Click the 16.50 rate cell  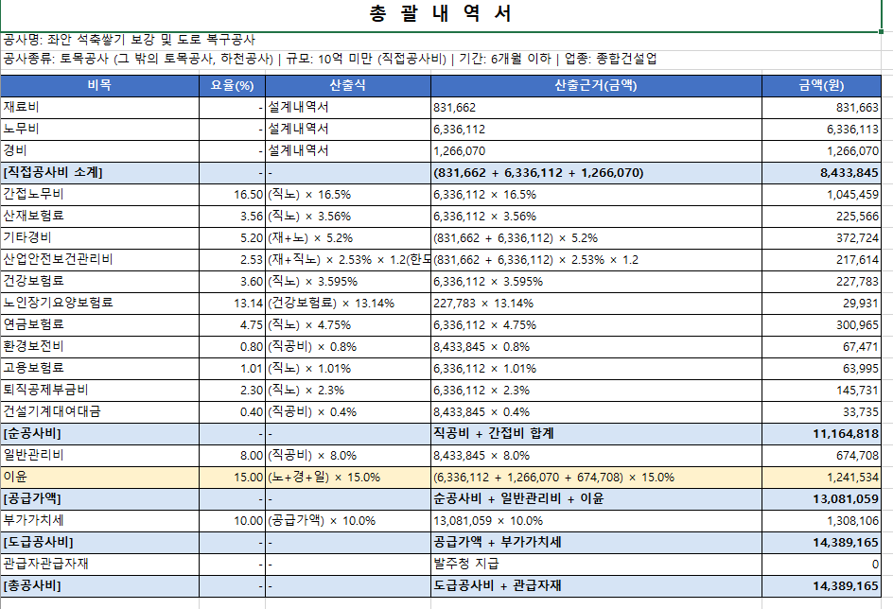click(232, 195)
